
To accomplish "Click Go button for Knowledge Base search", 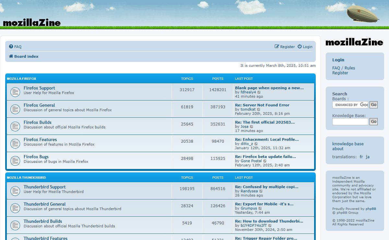I will pos(374,122).
